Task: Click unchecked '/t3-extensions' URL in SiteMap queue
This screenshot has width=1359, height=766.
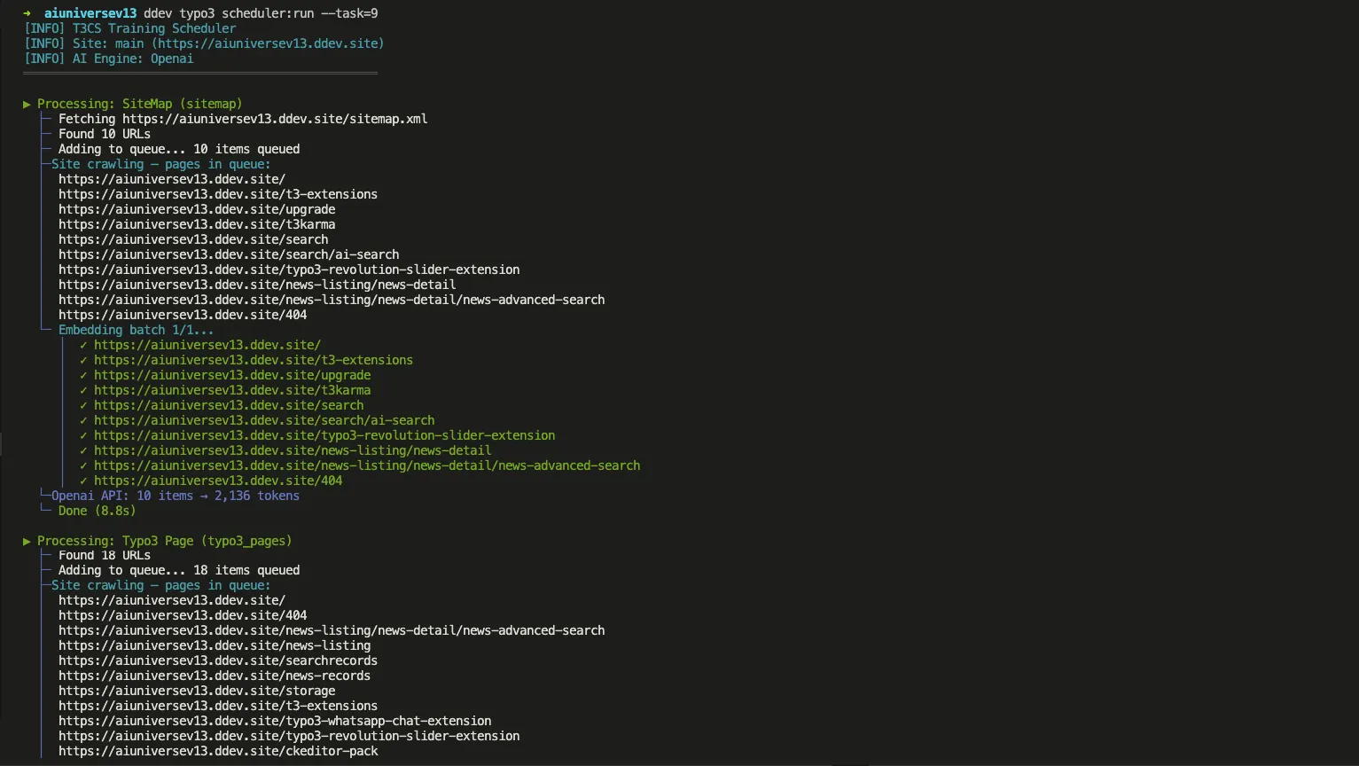Action: point(218,194)
